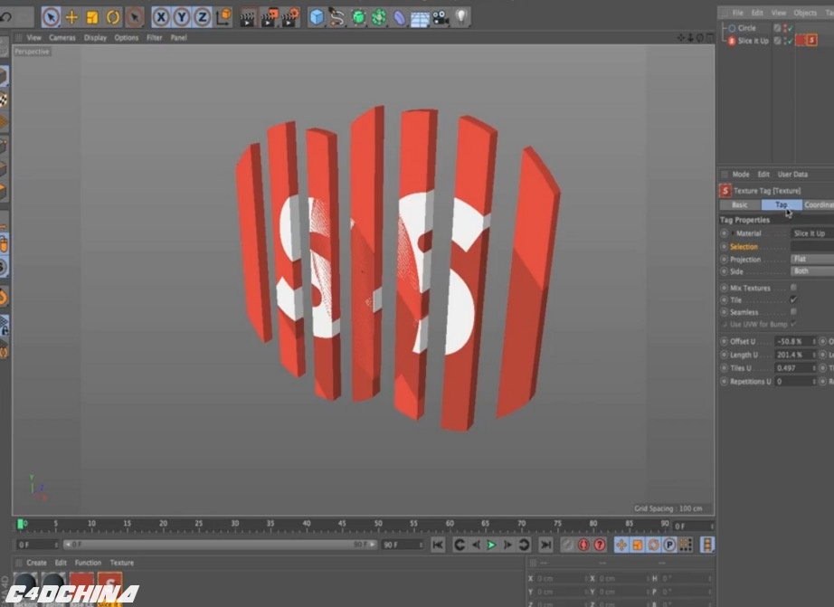Activate the Move tool
Viewport: 834px width, 607px height.
(71, 17)
